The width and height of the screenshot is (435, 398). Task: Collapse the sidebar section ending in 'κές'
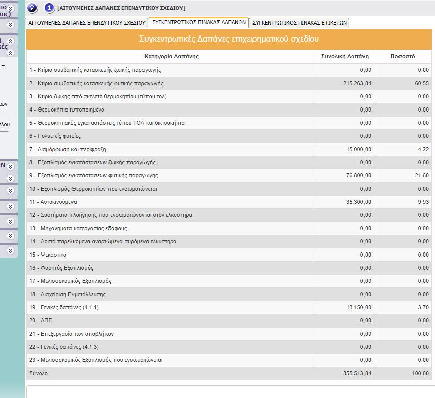pos(11,42)
